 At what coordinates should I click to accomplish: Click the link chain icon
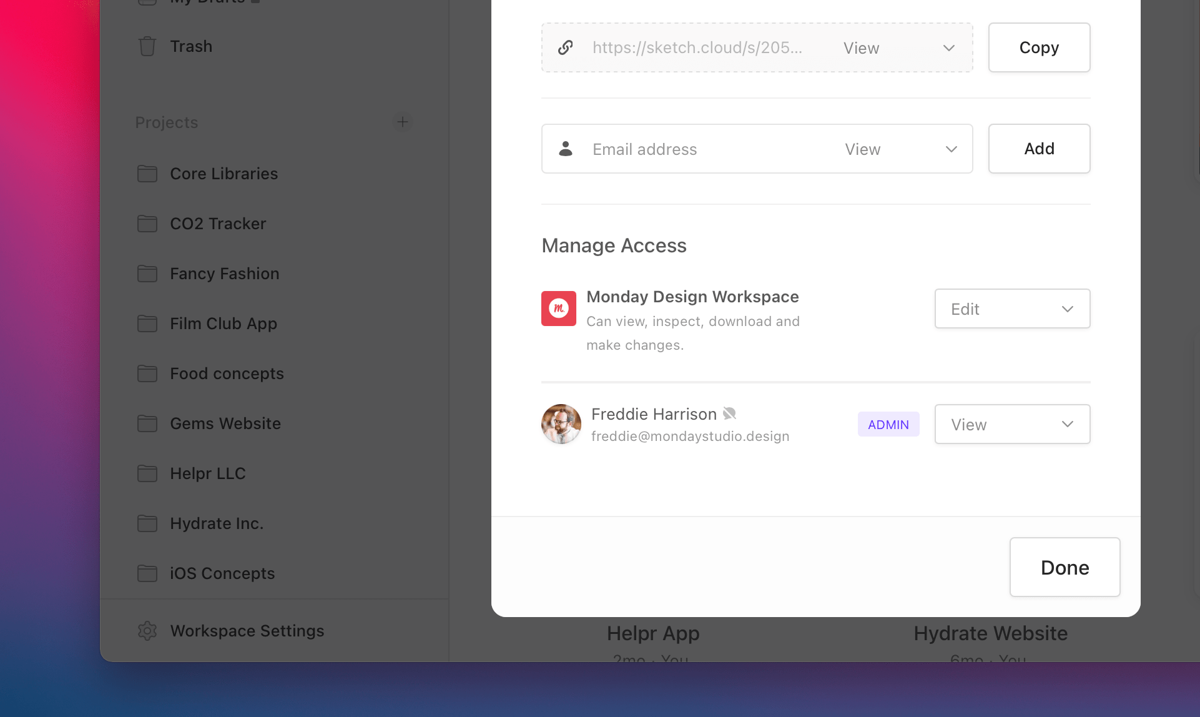pyautogui.click(x=566, y=47)
